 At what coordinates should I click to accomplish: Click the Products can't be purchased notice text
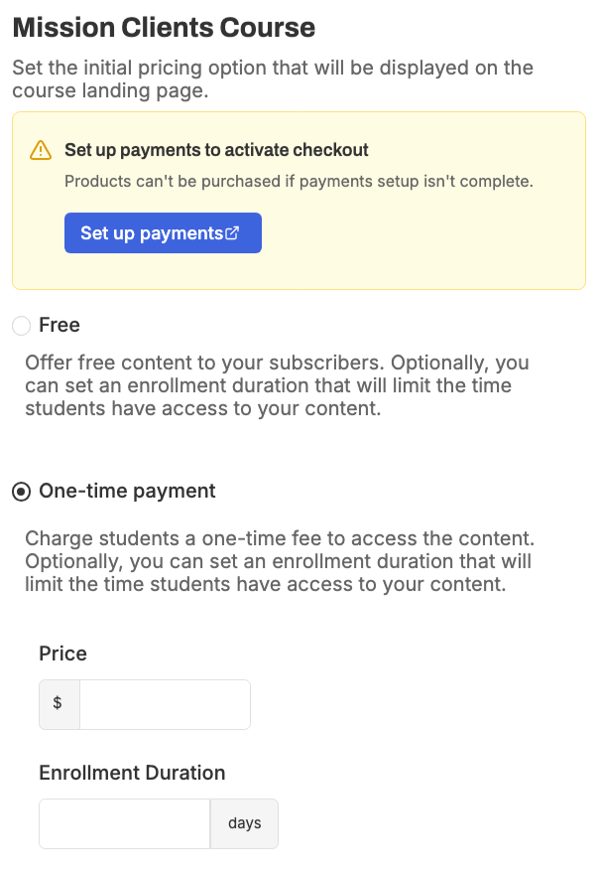[x=299, y=181]
